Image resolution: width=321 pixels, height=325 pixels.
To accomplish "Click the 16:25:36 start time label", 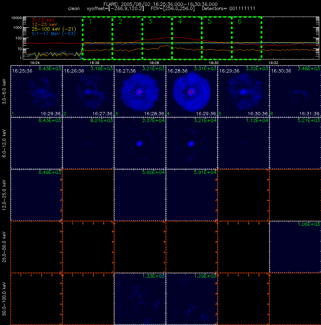I will click(22, 71).
